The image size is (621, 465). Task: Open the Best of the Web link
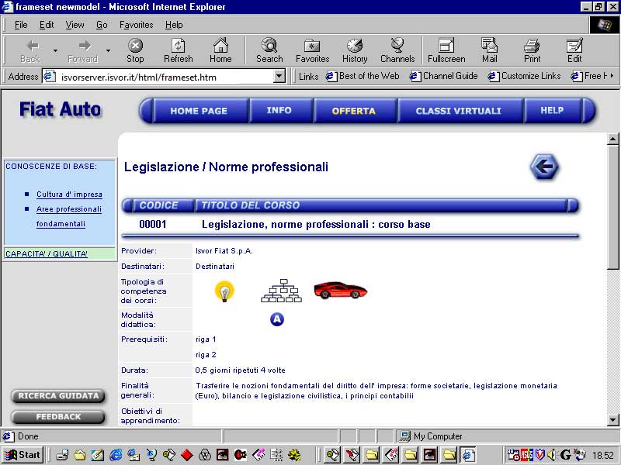coord(363,75)
